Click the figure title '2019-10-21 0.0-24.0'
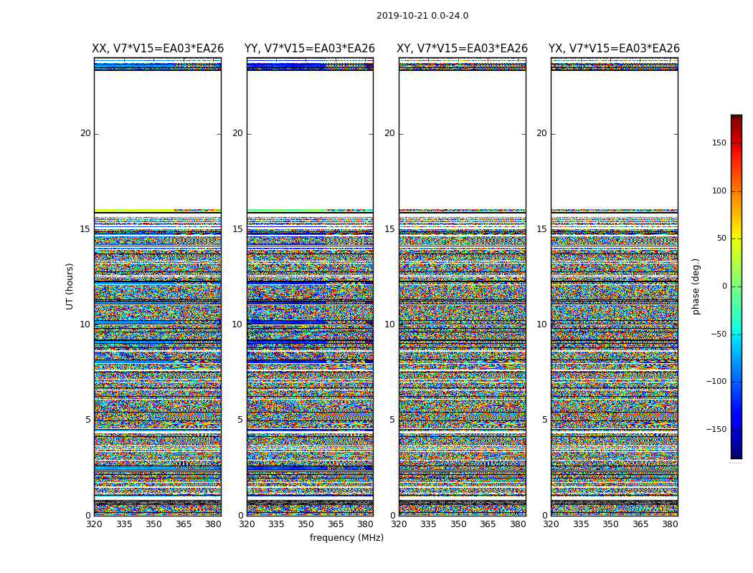The height and width of the screenshot is (573, 753). [x=422, y=16]
